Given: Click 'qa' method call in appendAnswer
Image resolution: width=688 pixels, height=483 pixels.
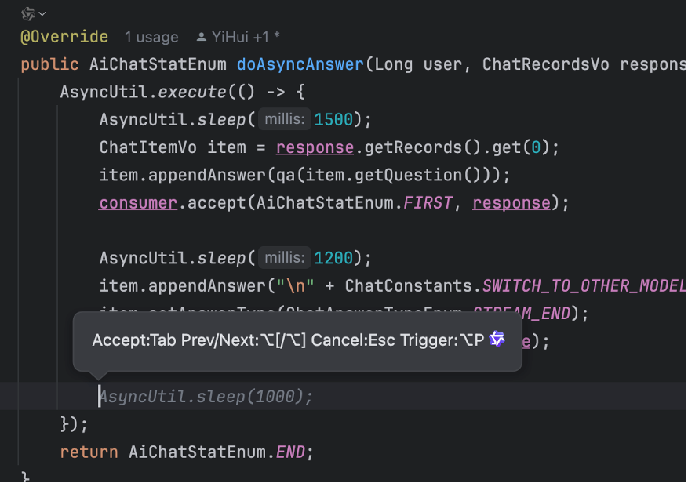Looking at the screenshot, I should 286,176.
